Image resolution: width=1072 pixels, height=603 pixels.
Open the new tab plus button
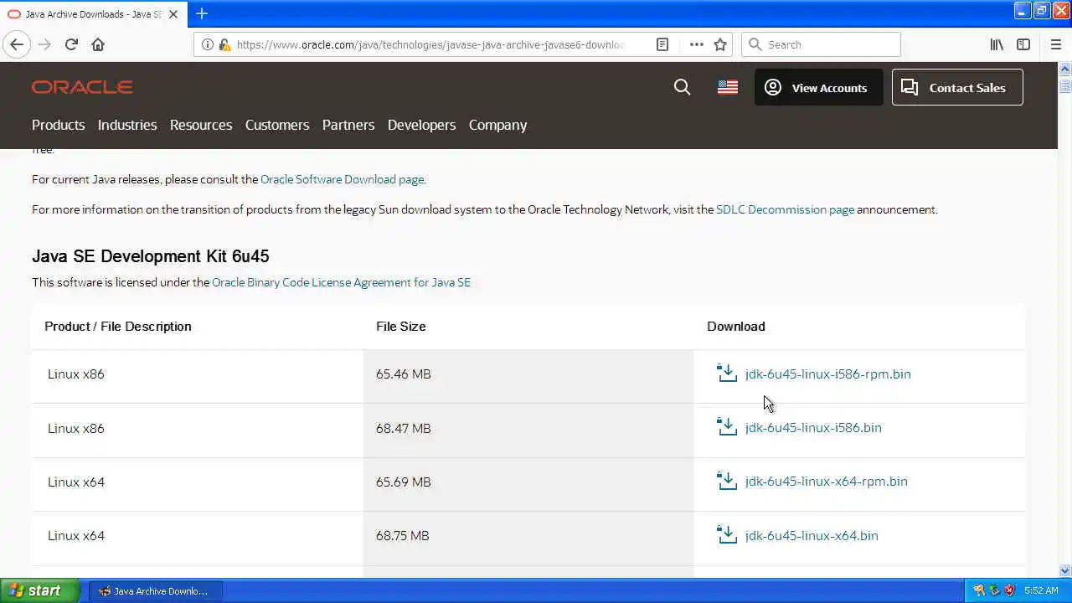point(202,13)
